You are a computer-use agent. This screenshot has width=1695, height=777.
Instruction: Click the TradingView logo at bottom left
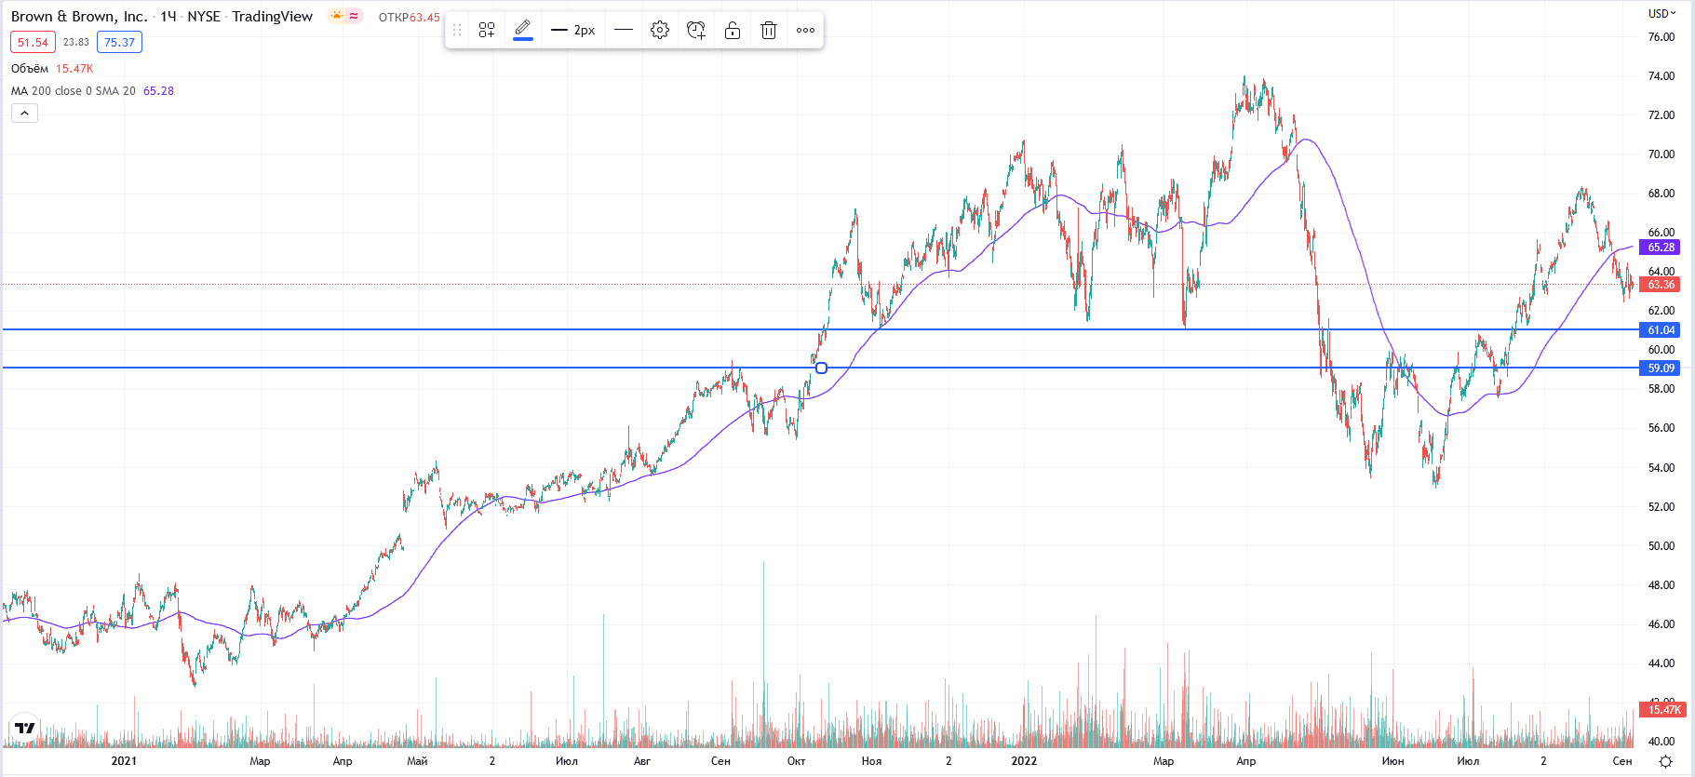(24, 728)
